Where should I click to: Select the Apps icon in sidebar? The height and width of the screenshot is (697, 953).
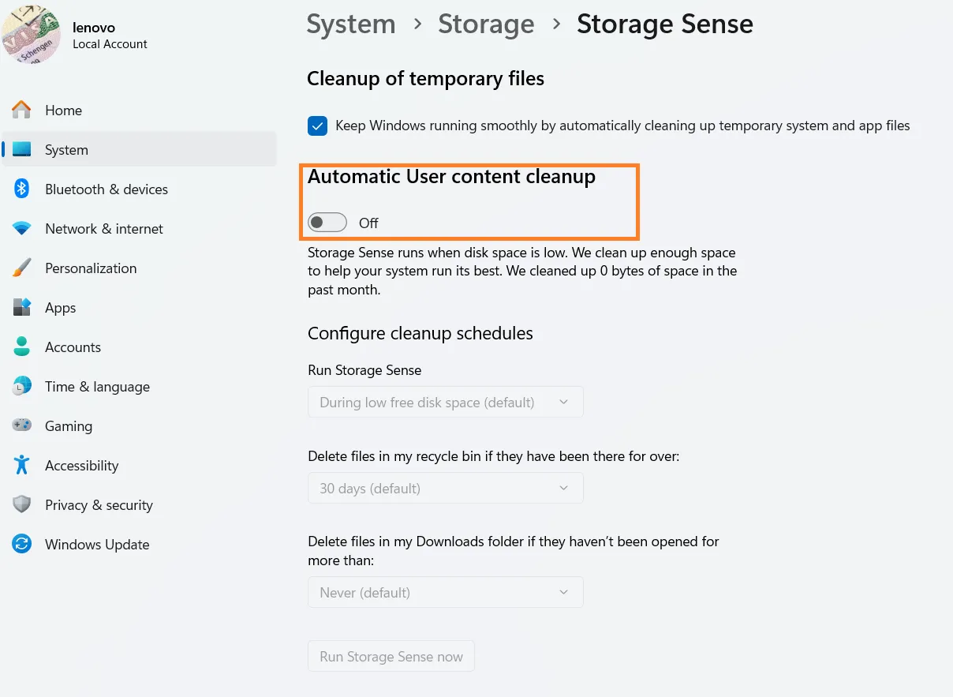click(x=22, y=308)
